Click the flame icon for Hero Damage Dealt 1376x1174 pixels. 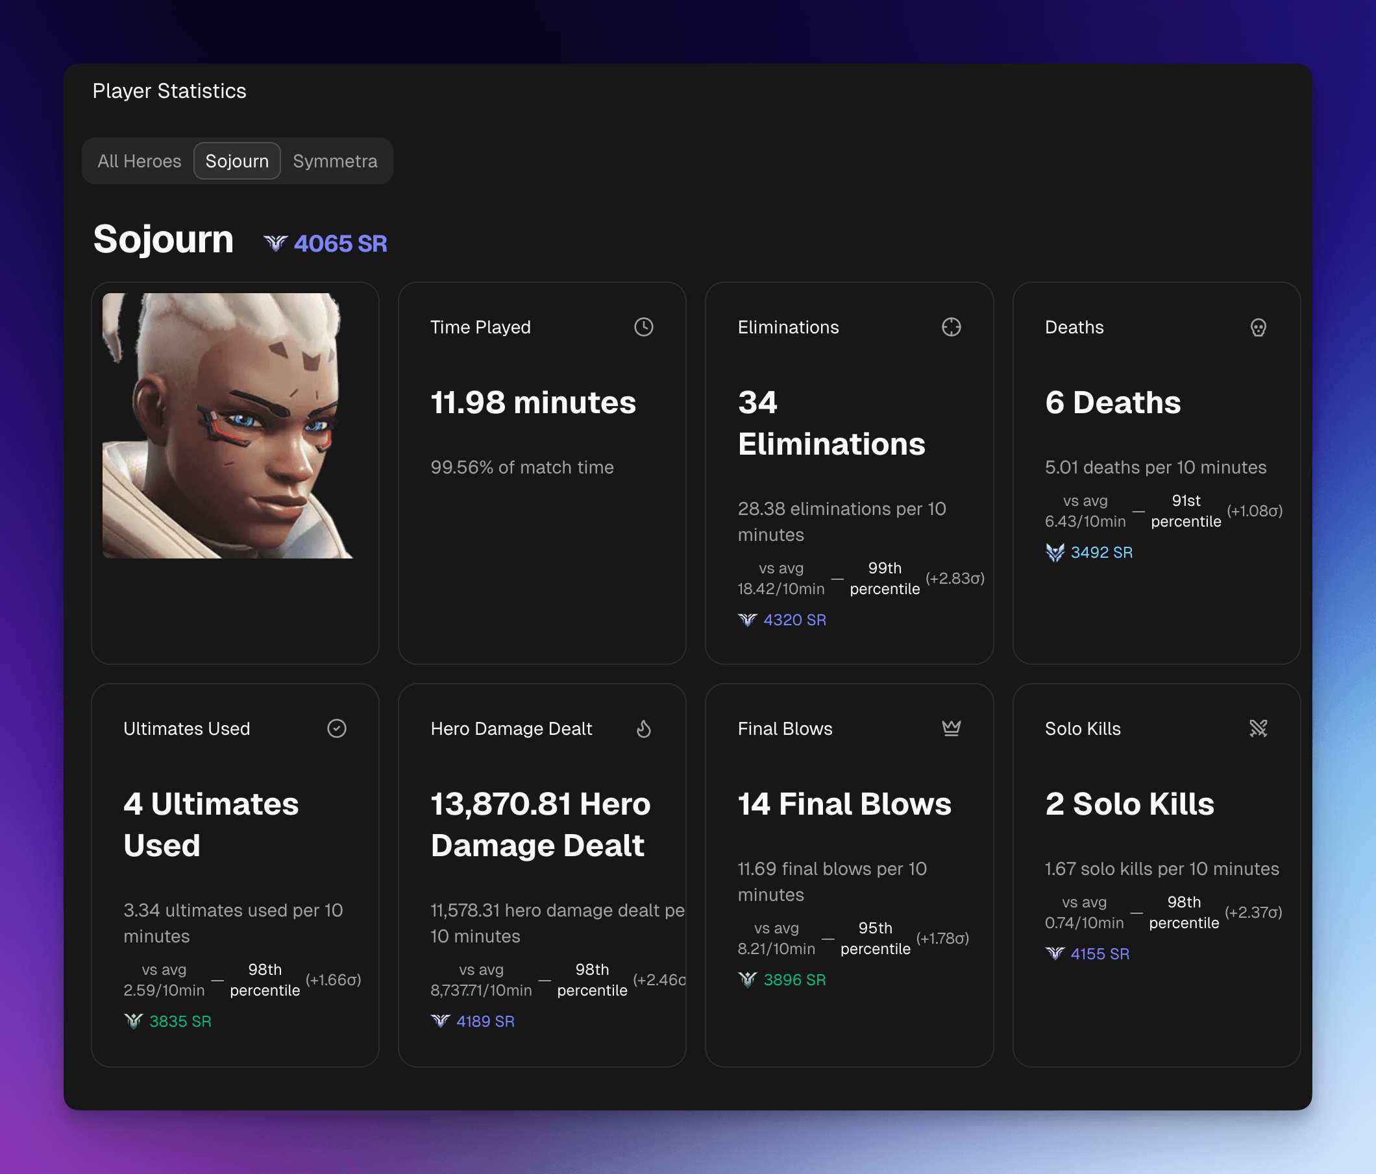tap(643, 728)
